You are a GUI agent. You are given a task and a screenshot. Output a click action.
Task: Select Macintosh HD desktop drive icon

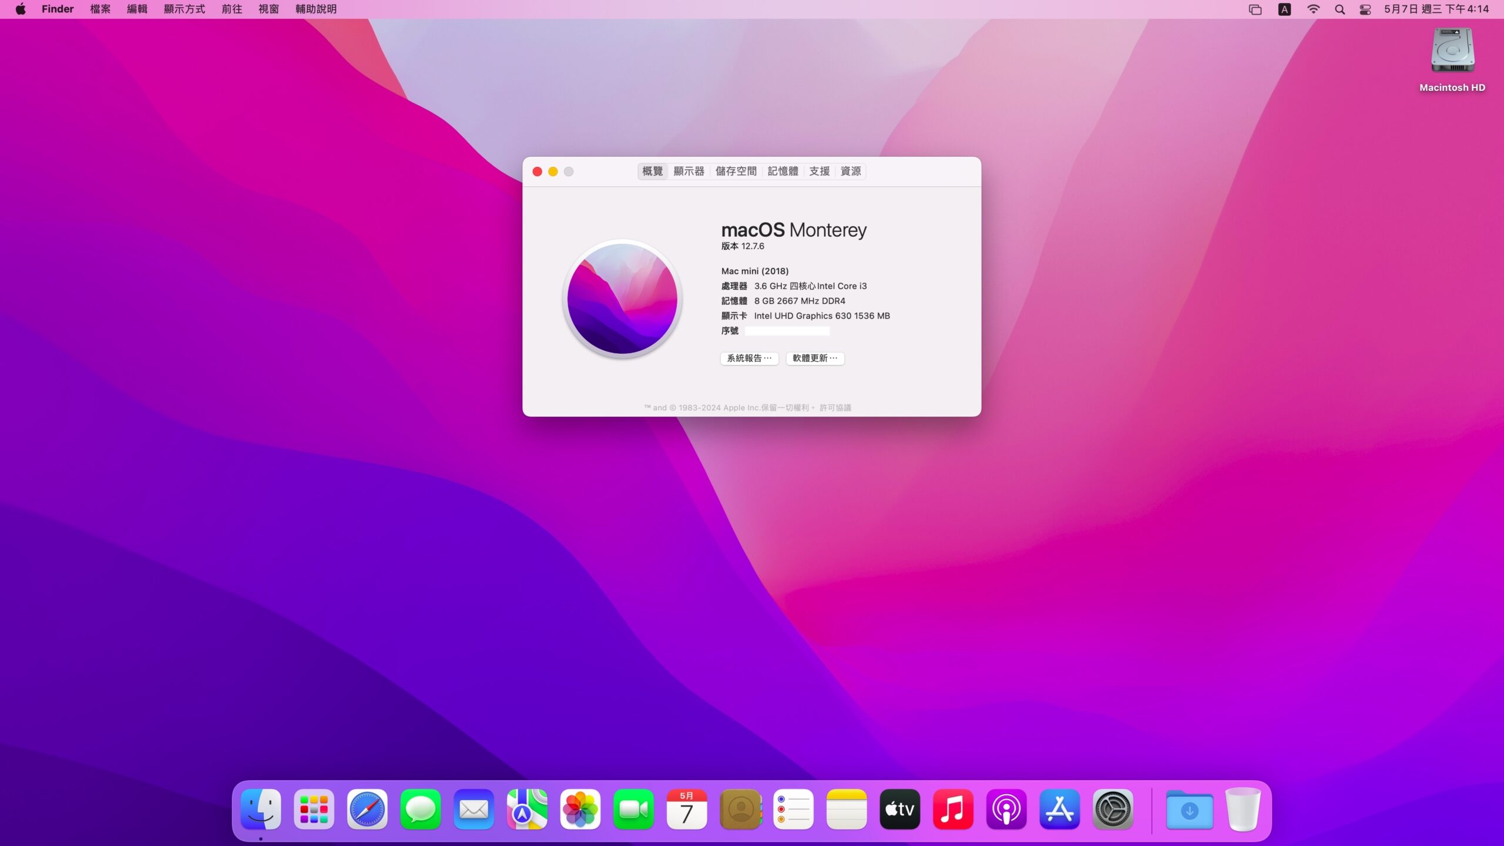coord(1452,51)
